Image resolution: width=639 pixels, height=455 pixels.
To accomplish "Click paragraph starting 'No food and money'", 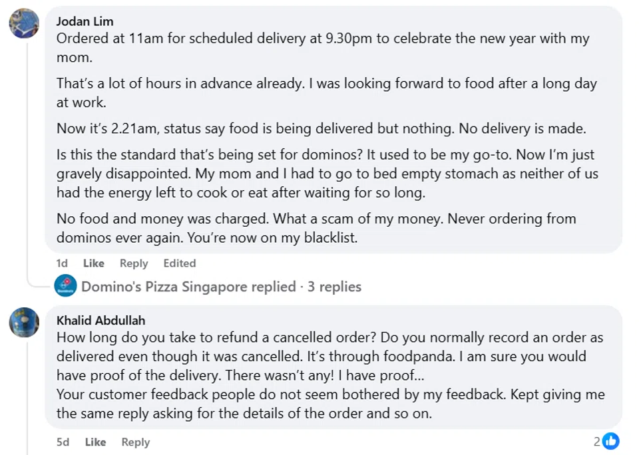I will pyautogui.click(x=316, y=227).
